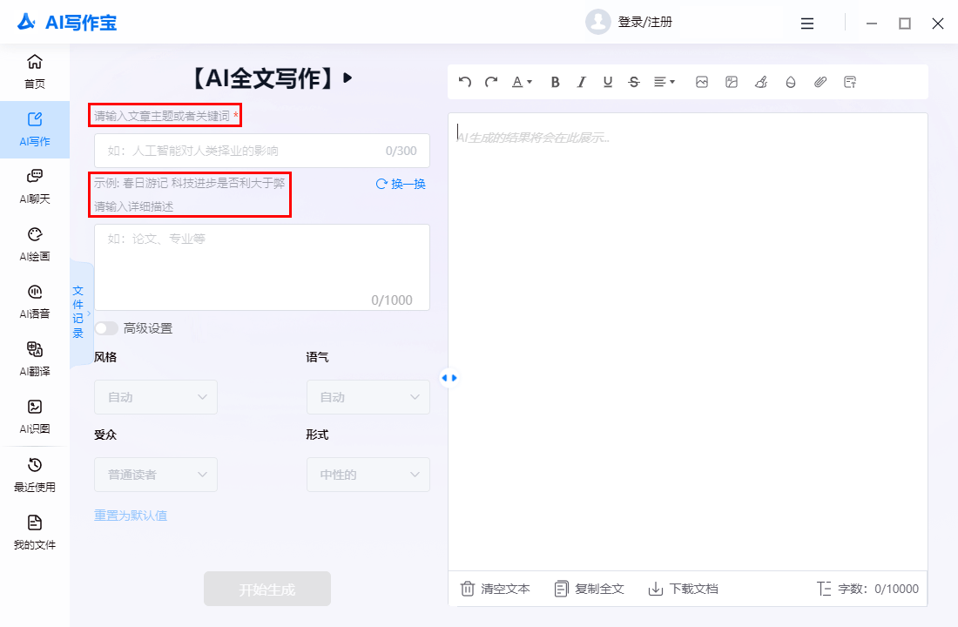Toggle strikethrough text formatting
The image size is (958, 627).
[633, 81]
